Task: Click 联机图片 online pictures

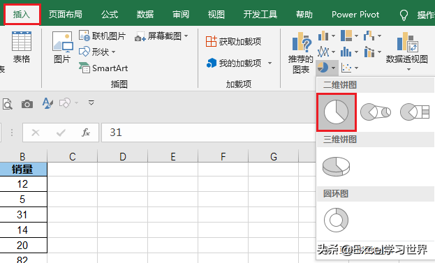Action: click(x=102, y=36)
